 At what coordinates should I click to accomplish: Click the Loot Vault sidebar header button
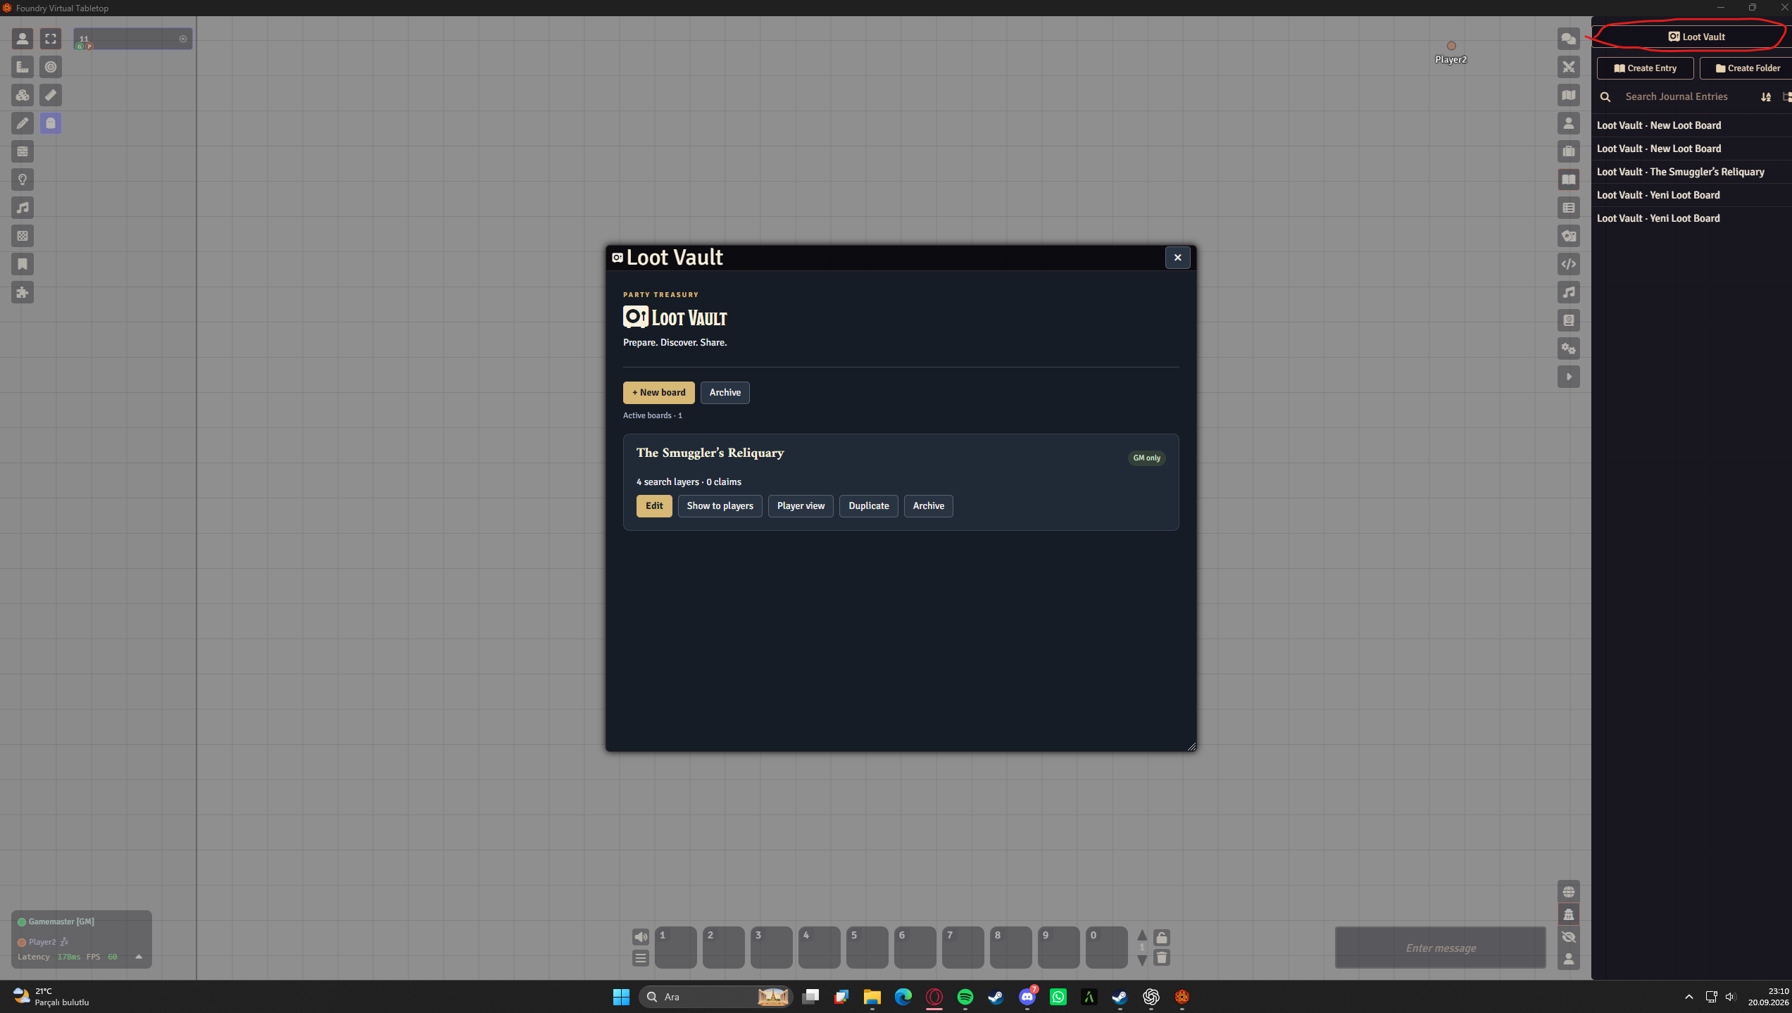click(1696, 37)
